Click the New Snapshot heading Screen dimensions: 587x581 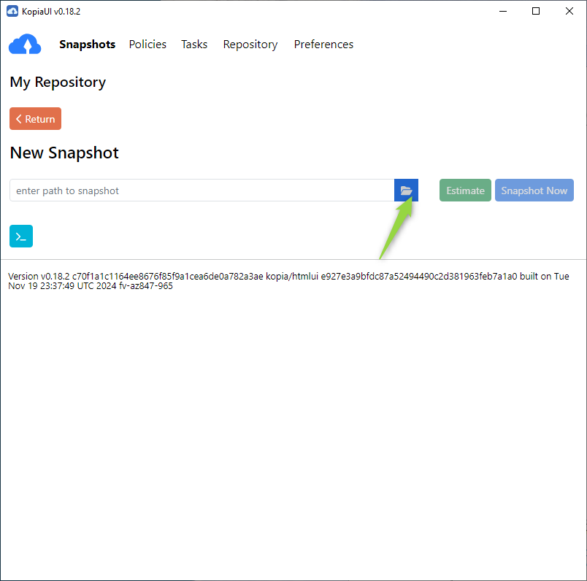[x=64, y=153]
